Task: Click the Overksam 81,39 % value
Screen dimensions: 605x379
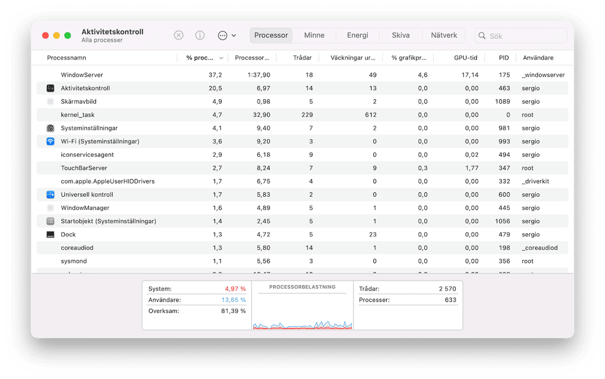Action: 234,311
